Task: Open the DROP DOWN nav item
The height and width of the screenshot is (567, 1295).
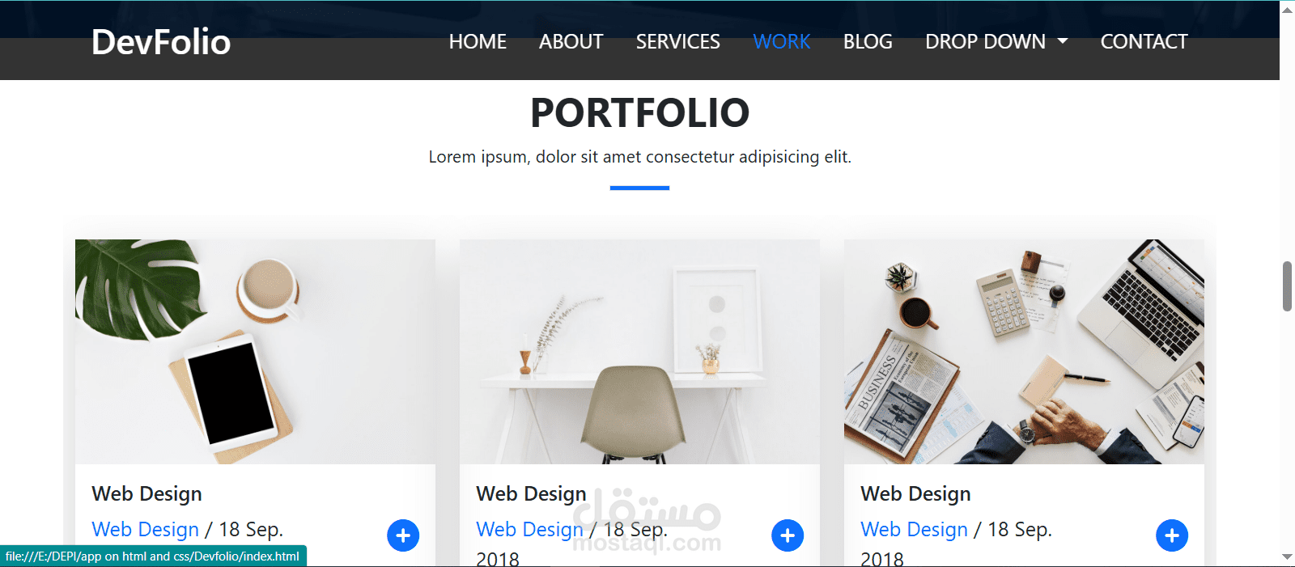Action: tap(996, 41)
